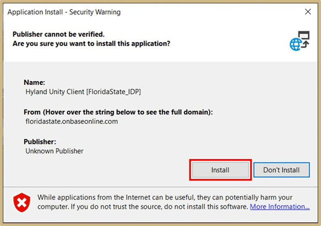Image resolution: width=321 pixels, height=226 pixels.
Task: Click the Application Install title bar text
Action: (x=36, y=12)
